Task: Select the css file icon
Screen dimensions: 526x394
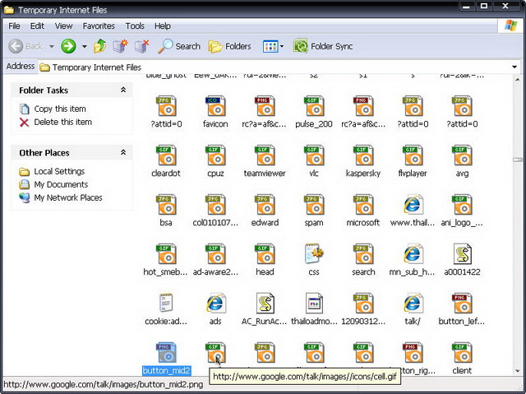Action: (314, 254)
